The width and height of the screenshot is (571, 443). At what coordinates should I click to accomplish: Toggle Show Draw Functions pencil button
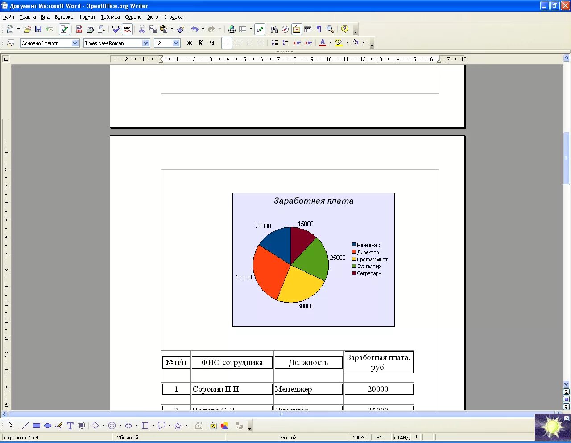[x=260, y=29]
